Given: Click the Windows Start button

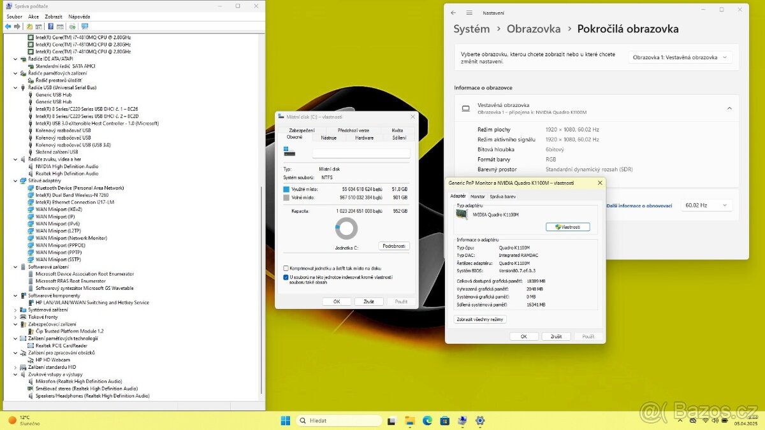Looking at the screenshot, I should [286, 420].
